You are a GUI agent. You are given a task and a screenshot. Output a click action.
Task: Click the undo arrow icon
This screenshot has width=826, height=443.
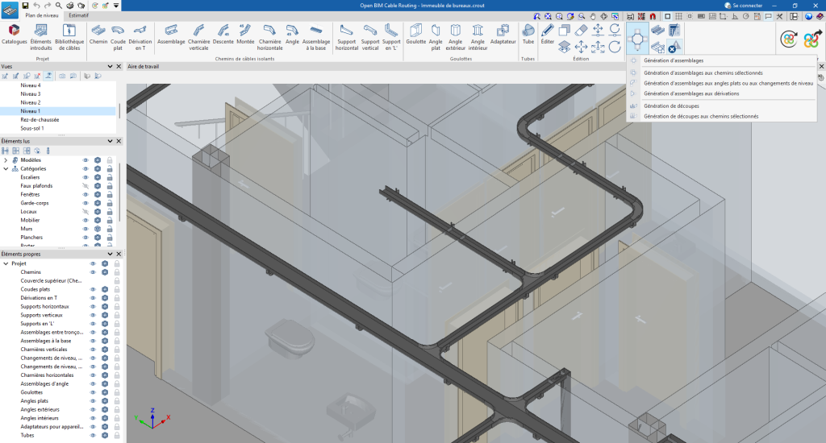coord(36,6)
